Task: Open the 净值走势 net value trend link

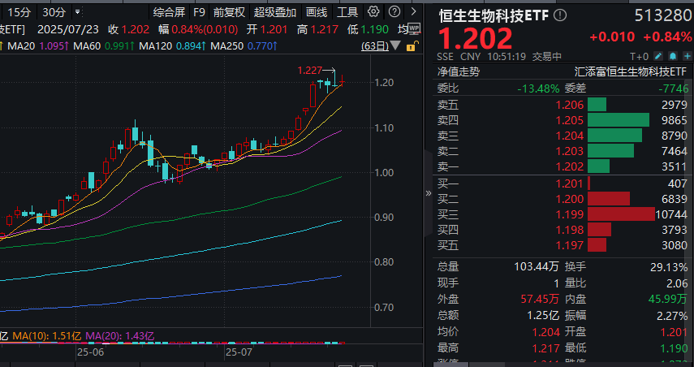Action: click(x=459, y=71)
